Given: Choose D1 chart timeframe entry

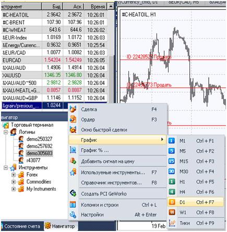Looking at the screenshot, I should pos(195,202).
